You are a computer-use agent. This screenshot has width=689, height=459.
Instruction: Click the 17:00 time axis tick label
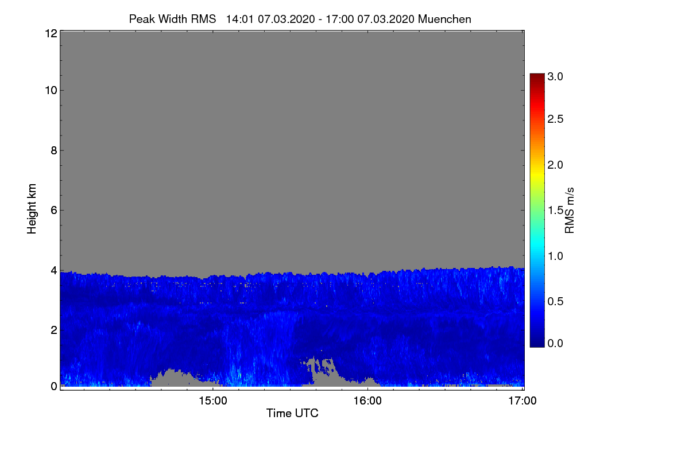pyautogui.click(x=522, y=401)
